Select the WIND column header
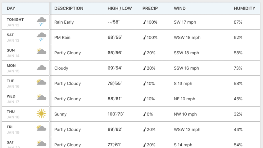This screenshot has width=263, height=148. coord(180,8)
